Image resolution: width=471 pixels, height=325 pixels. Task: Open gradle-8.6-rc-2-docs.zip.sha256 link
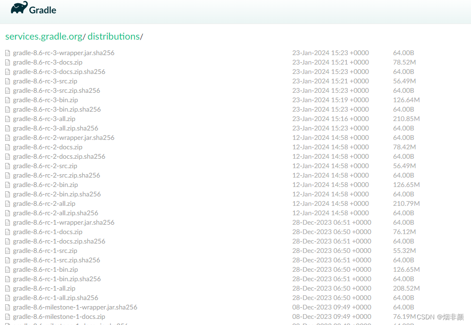click(59, 156)
